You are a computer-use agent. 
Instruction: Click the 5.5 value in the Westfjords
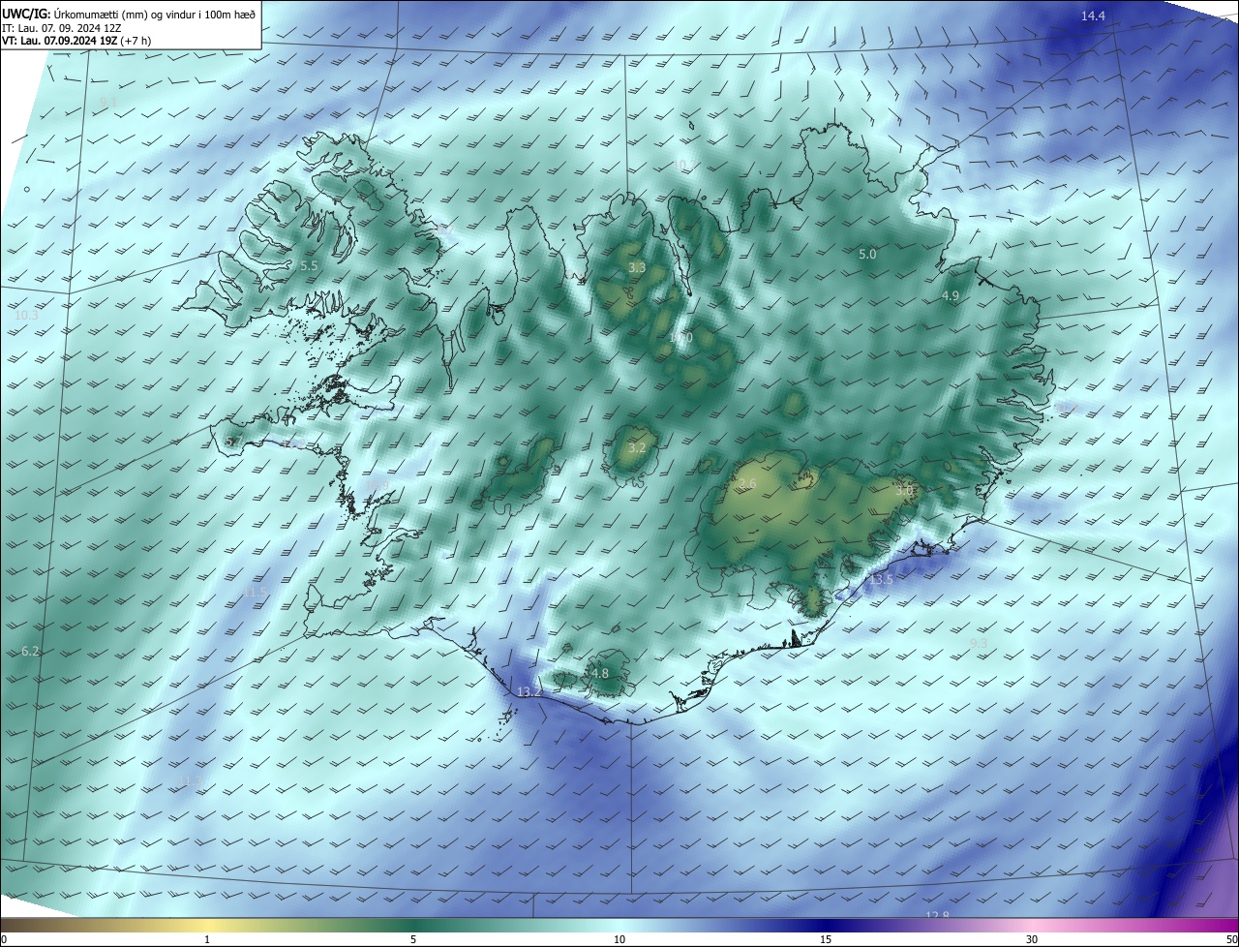coord(309,265)
